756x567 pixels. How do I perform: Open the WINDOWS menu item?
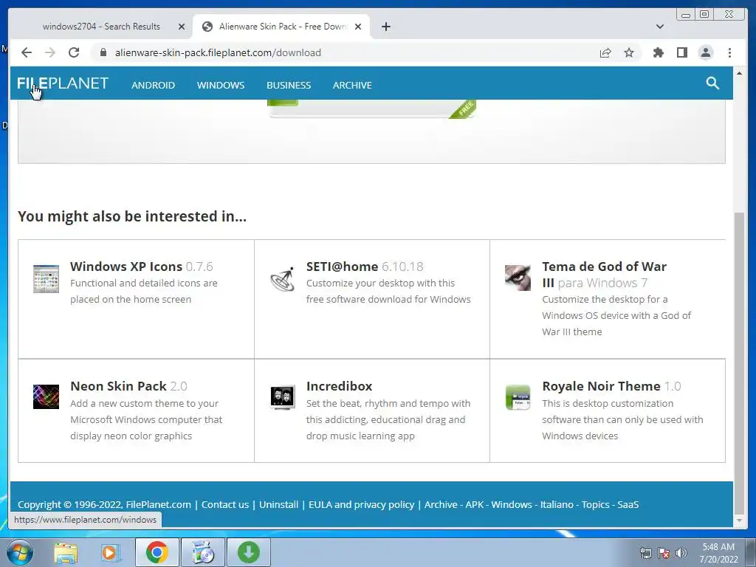[221, 86]
